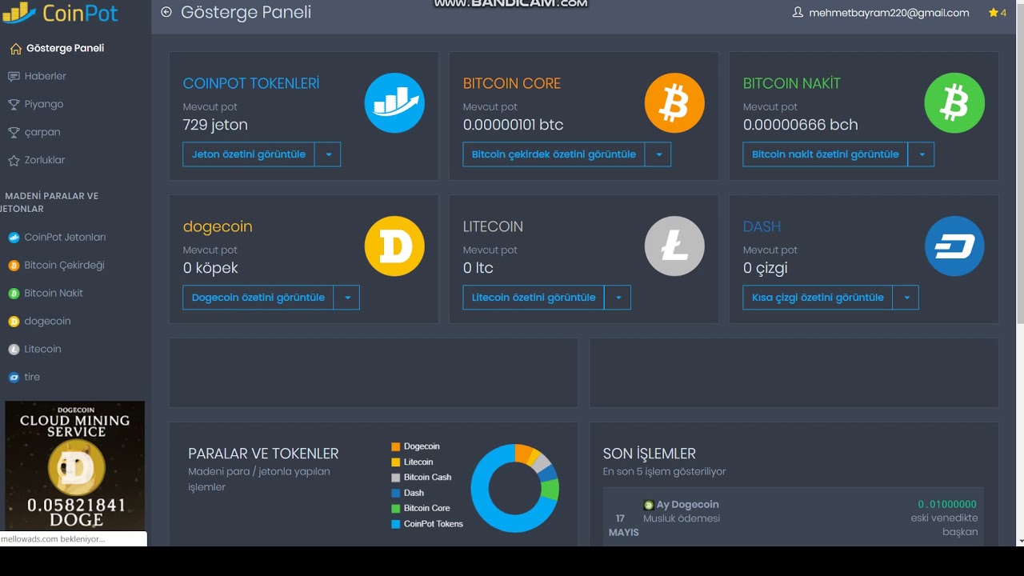Click the Bitcoin Cash legend label in chart

coord(427,478)
